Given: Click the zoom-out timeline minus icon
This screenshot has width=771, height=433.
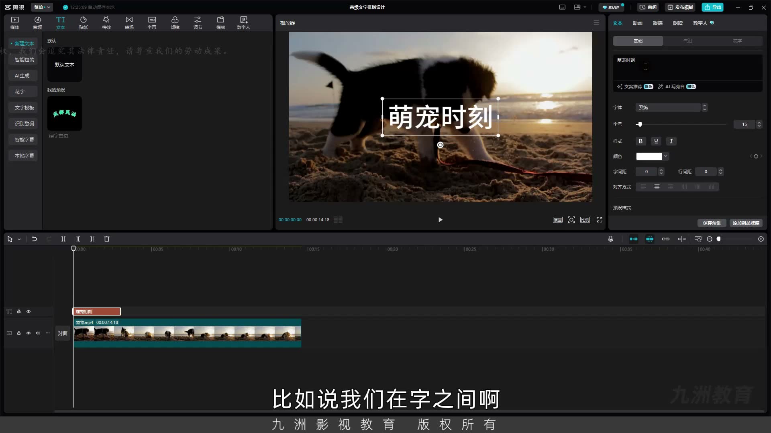Looking at the screenshot, I should click(x=710, y=239).
